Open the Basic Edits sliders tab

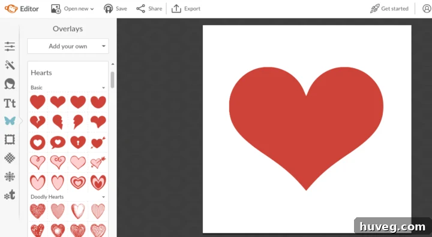[x=10, y=46]
